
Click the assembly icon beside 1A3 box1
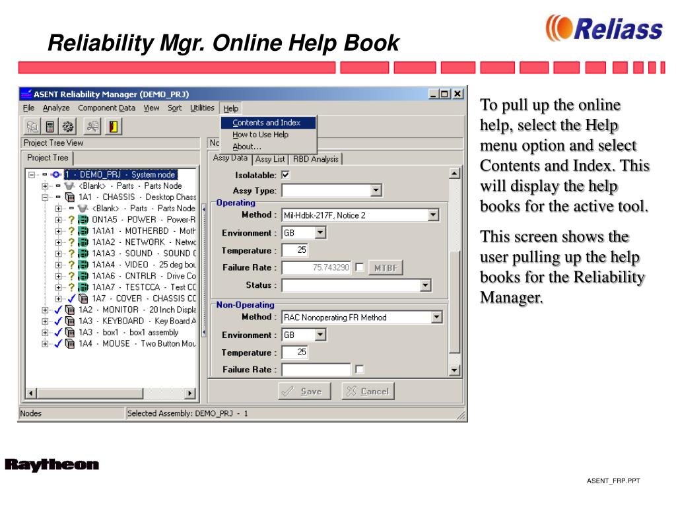[x=70, y=333]
